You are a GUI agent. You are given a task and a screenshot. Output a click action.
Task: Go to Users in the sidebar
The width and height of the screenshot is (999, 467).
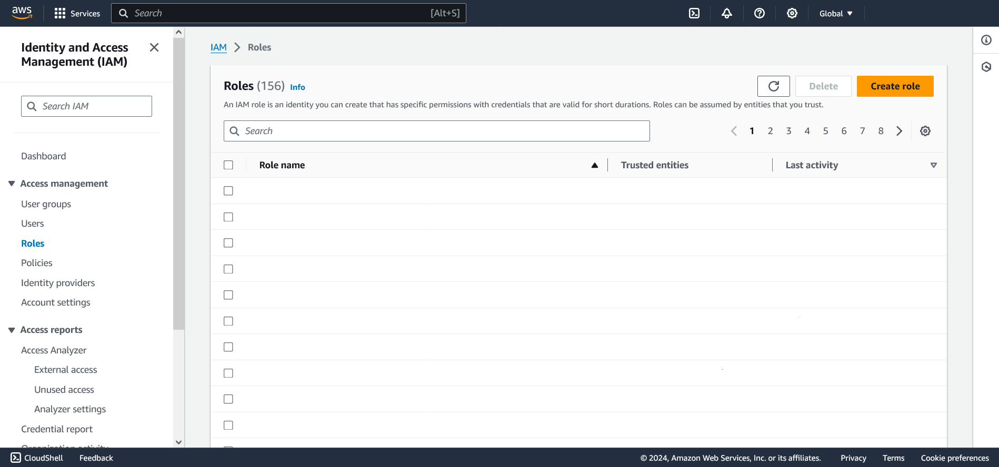[33, 224]
